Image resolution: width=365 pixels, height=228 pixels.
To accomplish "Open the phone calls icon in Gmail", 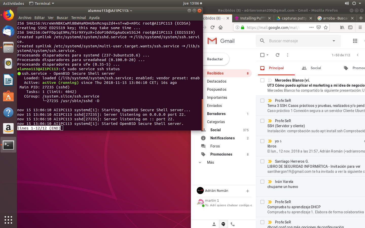I will 233,224.
